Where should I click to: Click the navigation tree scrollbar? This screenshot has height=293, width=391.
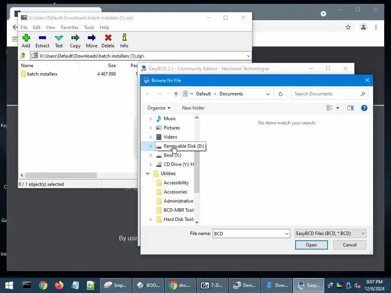click(x=197, y=157)
